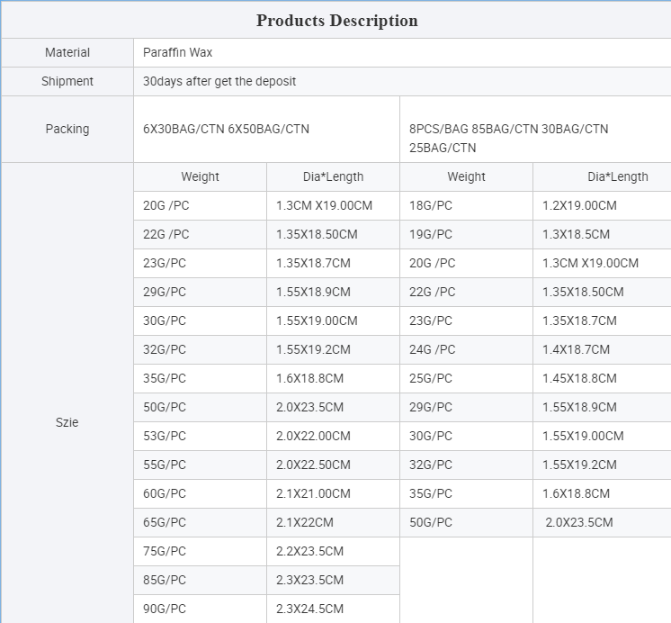Image resolution: width=671 pixels, height=623 pixels.
Task: Select the 25G/PC weight cell
Action: pos(466,378)
